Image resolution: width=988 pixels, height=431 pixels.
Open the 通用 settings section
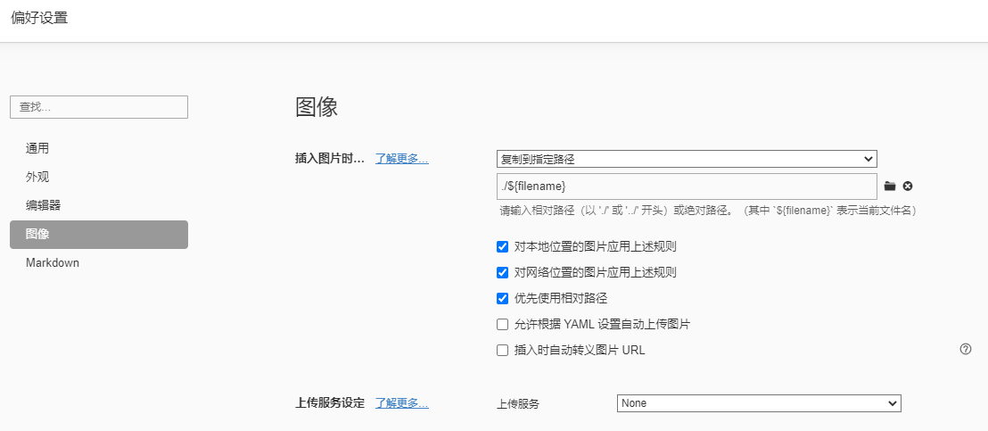pyautogui.click(x=37, y=148)
